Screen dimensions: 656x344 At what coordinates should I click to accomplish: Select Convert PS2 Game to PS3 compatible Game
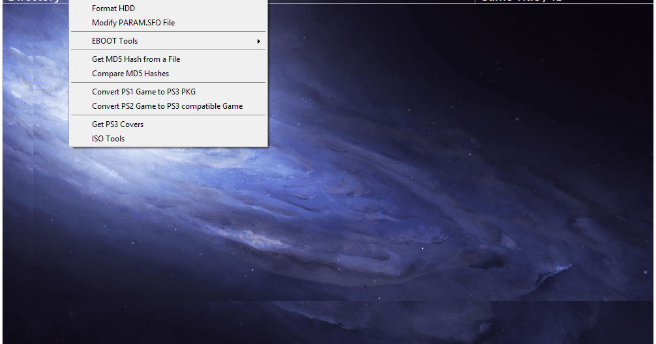(168, 106)
